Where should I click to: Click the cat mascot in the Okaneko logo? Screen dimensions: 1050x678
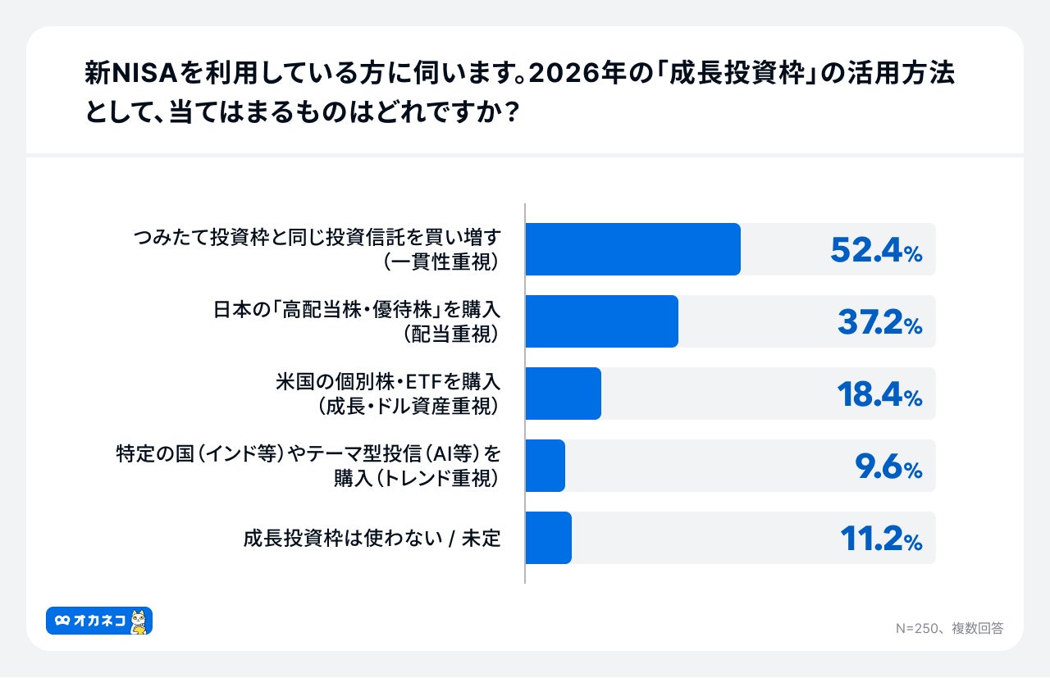point(139,621)
